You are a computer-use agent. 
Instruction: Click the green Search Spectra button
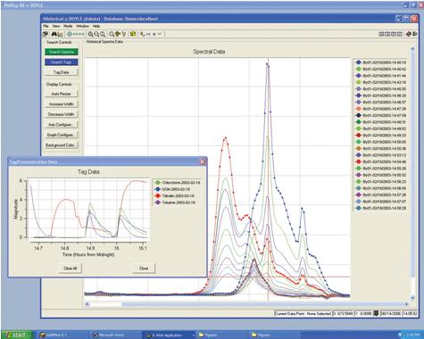[62, 52]
